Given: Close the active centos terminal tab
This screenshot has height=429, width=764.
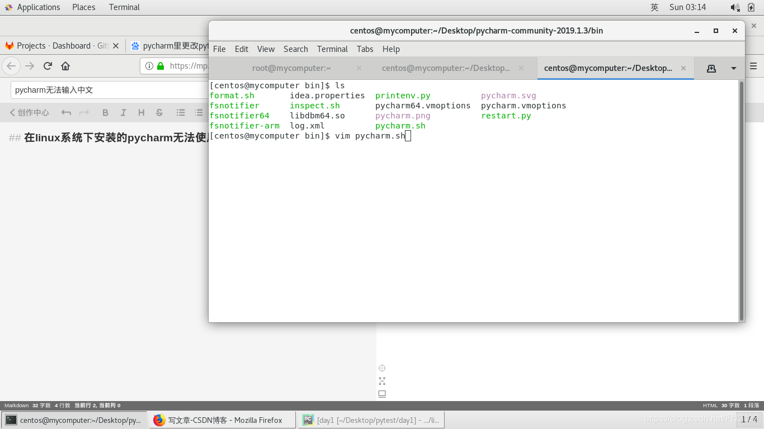Looking at the screenshot, I should pos(683,68).
